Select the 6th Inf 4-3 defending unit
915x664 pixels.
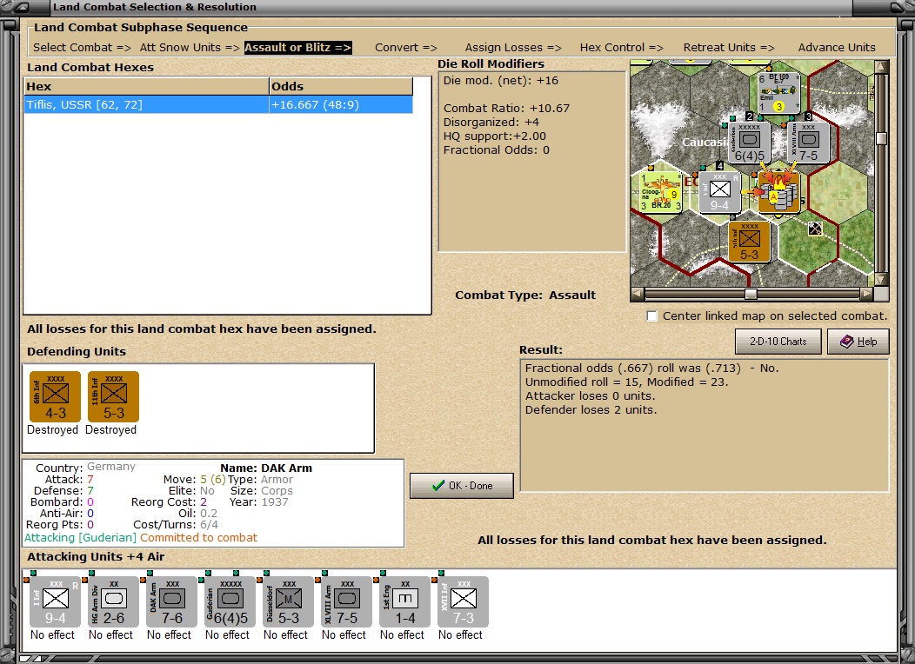pos(55,396)
